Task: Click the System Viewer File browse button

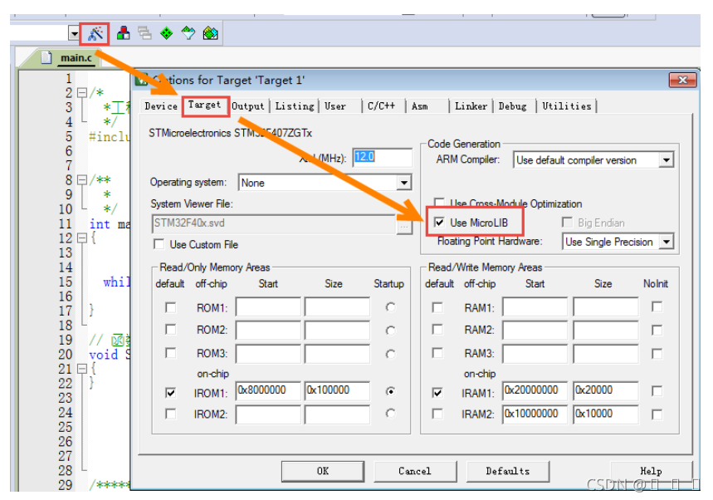Action: click(404, 226)
